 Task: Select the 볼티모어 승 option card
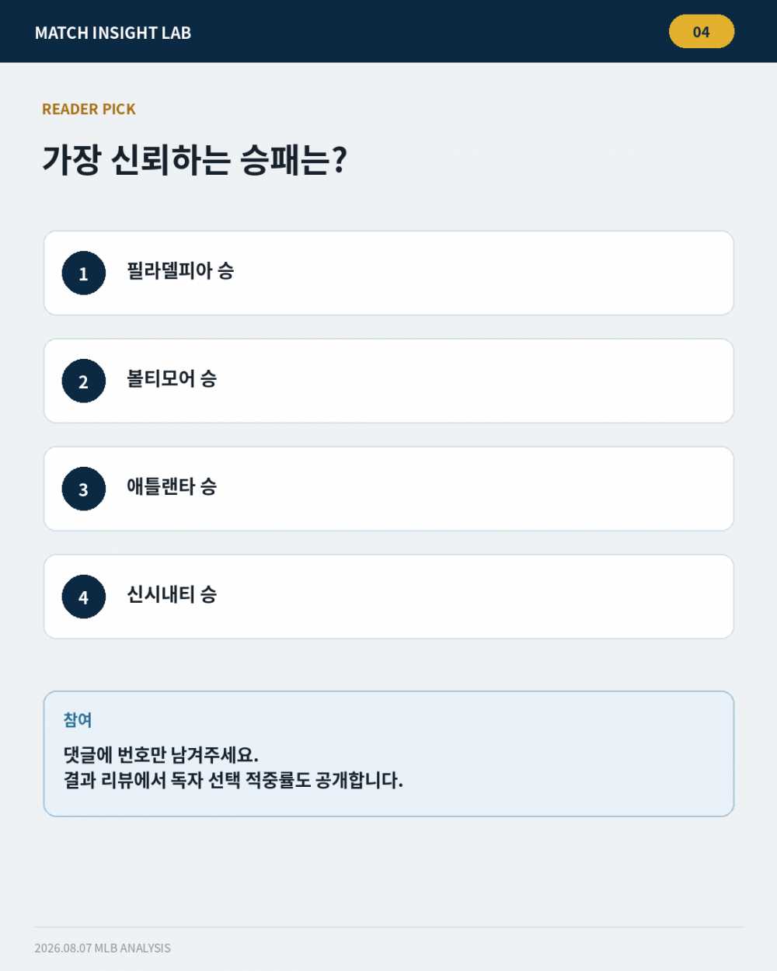388,381
